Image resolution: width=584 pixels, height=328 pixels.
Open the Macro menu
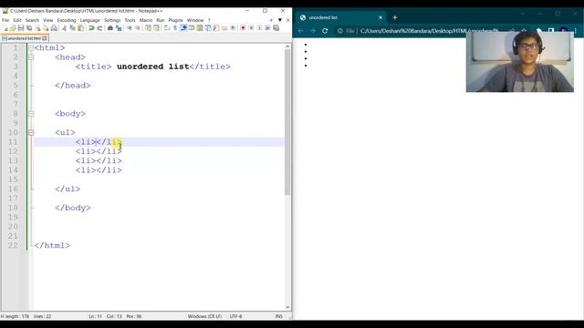click(146, 20)
